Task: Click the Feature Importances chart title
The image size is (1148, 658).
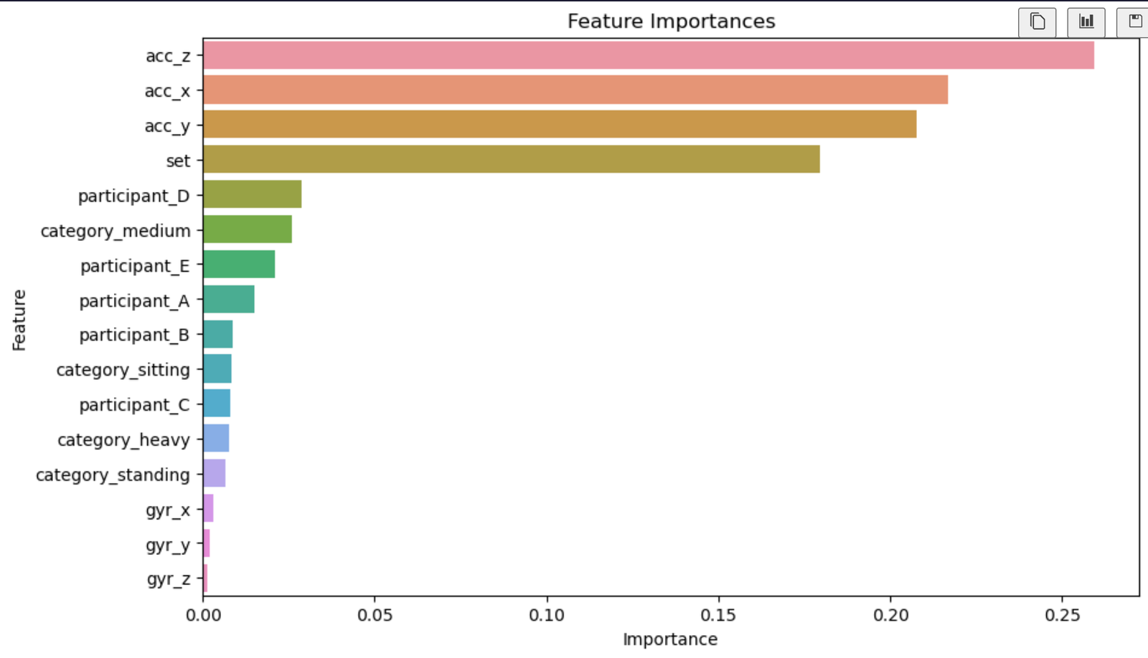Action: (x=671, y=22)
